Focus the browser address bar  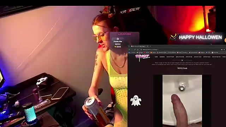click(x=180, y=50)
